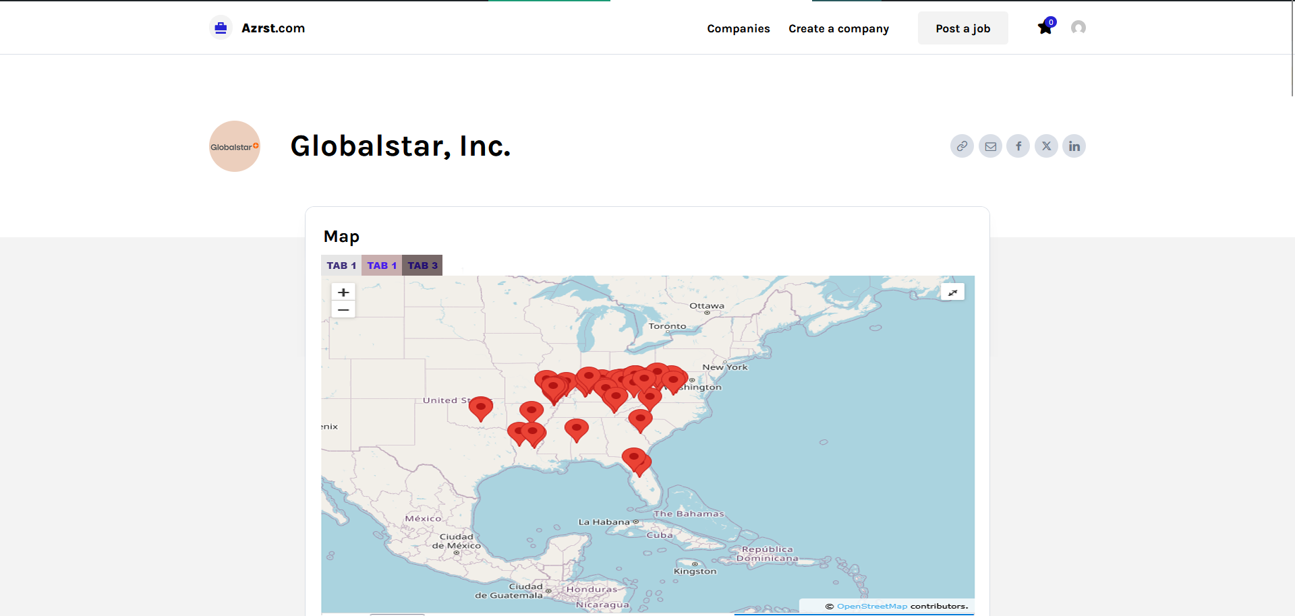Select the TAB 1 tab with blue text
This screenshot has height=616, width=1295.
[x=382, y=266]
